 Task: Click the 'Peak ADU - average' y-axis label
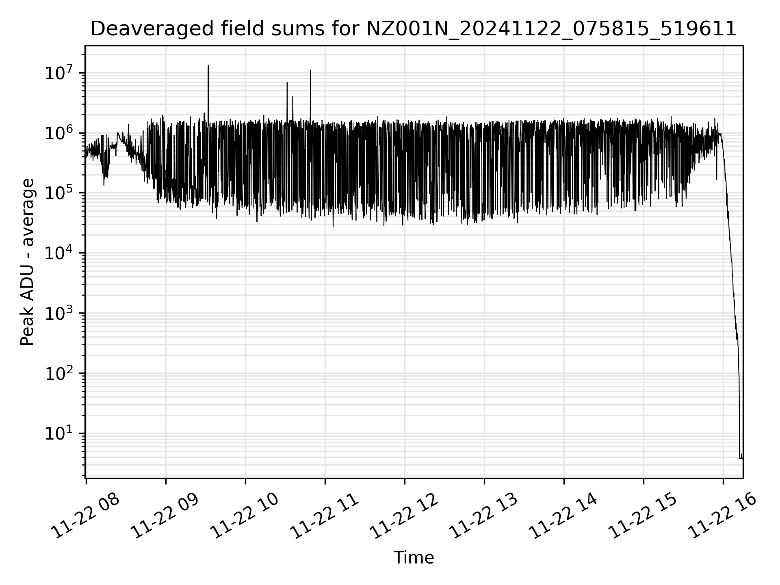[x=28, y=262]
